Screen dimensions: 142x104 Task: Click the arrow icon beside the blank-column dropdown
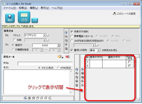click(97, 45)
